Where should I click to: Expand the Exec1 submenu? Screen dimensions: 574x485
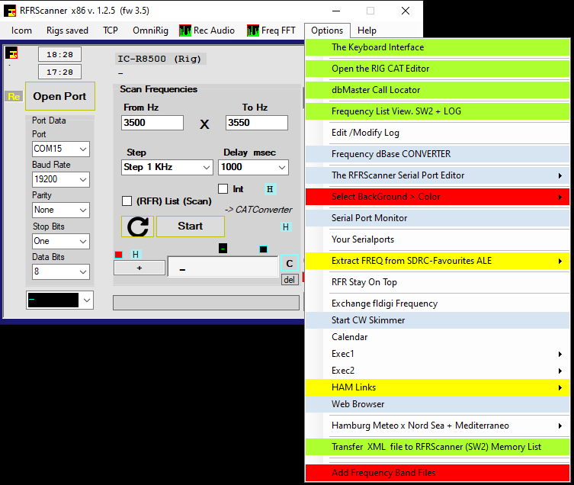tap(438, 354)
